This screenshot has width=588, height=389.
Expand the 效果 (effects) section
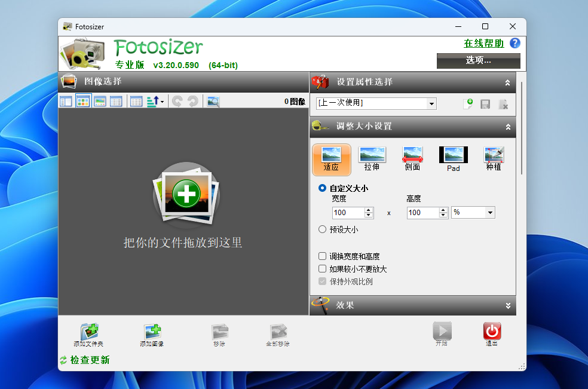(508, 305)
